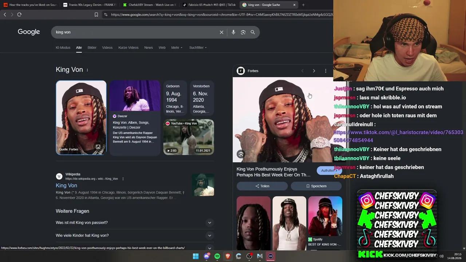Expand the Mehr search filter dropdown
This screenshot has width=466, height=262.
177,48
